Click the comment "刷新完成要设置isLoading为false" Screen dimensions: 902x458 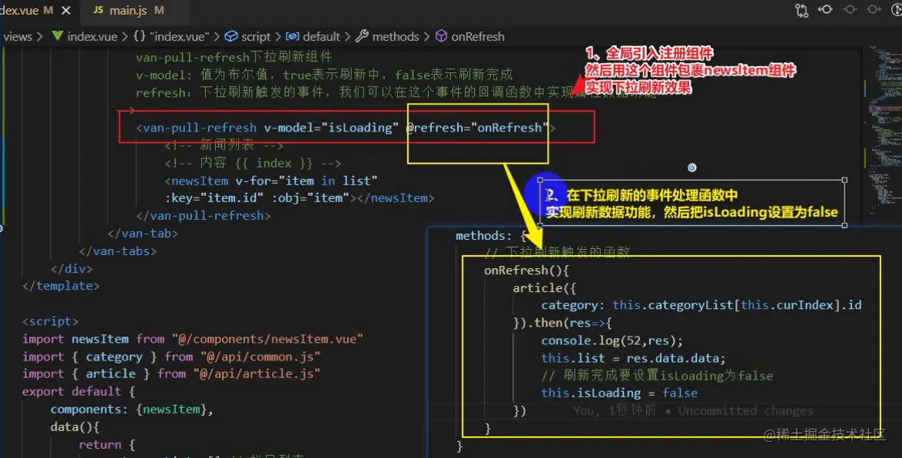click(x=657, y=376)
